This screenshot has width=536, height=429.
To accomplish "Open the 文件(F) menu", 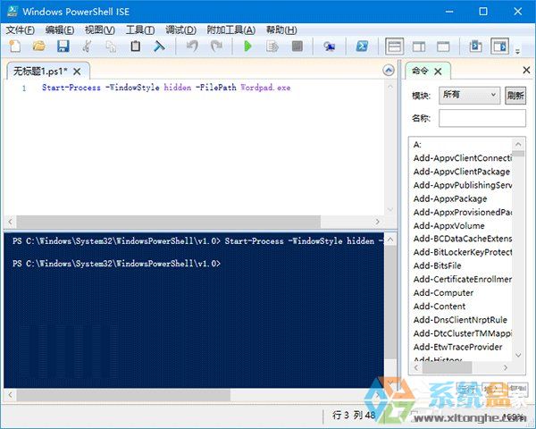I will pyautogui.click(x=21, y=30).
